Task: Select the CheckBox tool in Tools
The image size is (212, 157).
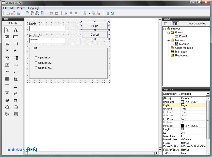Action: 7,51
